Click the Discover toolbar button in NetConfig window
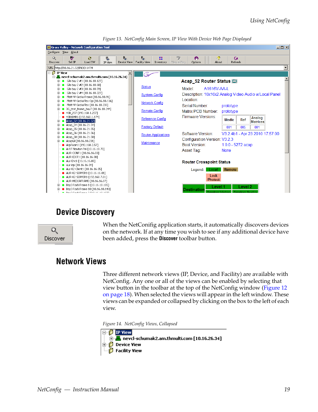 click(x=54, y=60)
